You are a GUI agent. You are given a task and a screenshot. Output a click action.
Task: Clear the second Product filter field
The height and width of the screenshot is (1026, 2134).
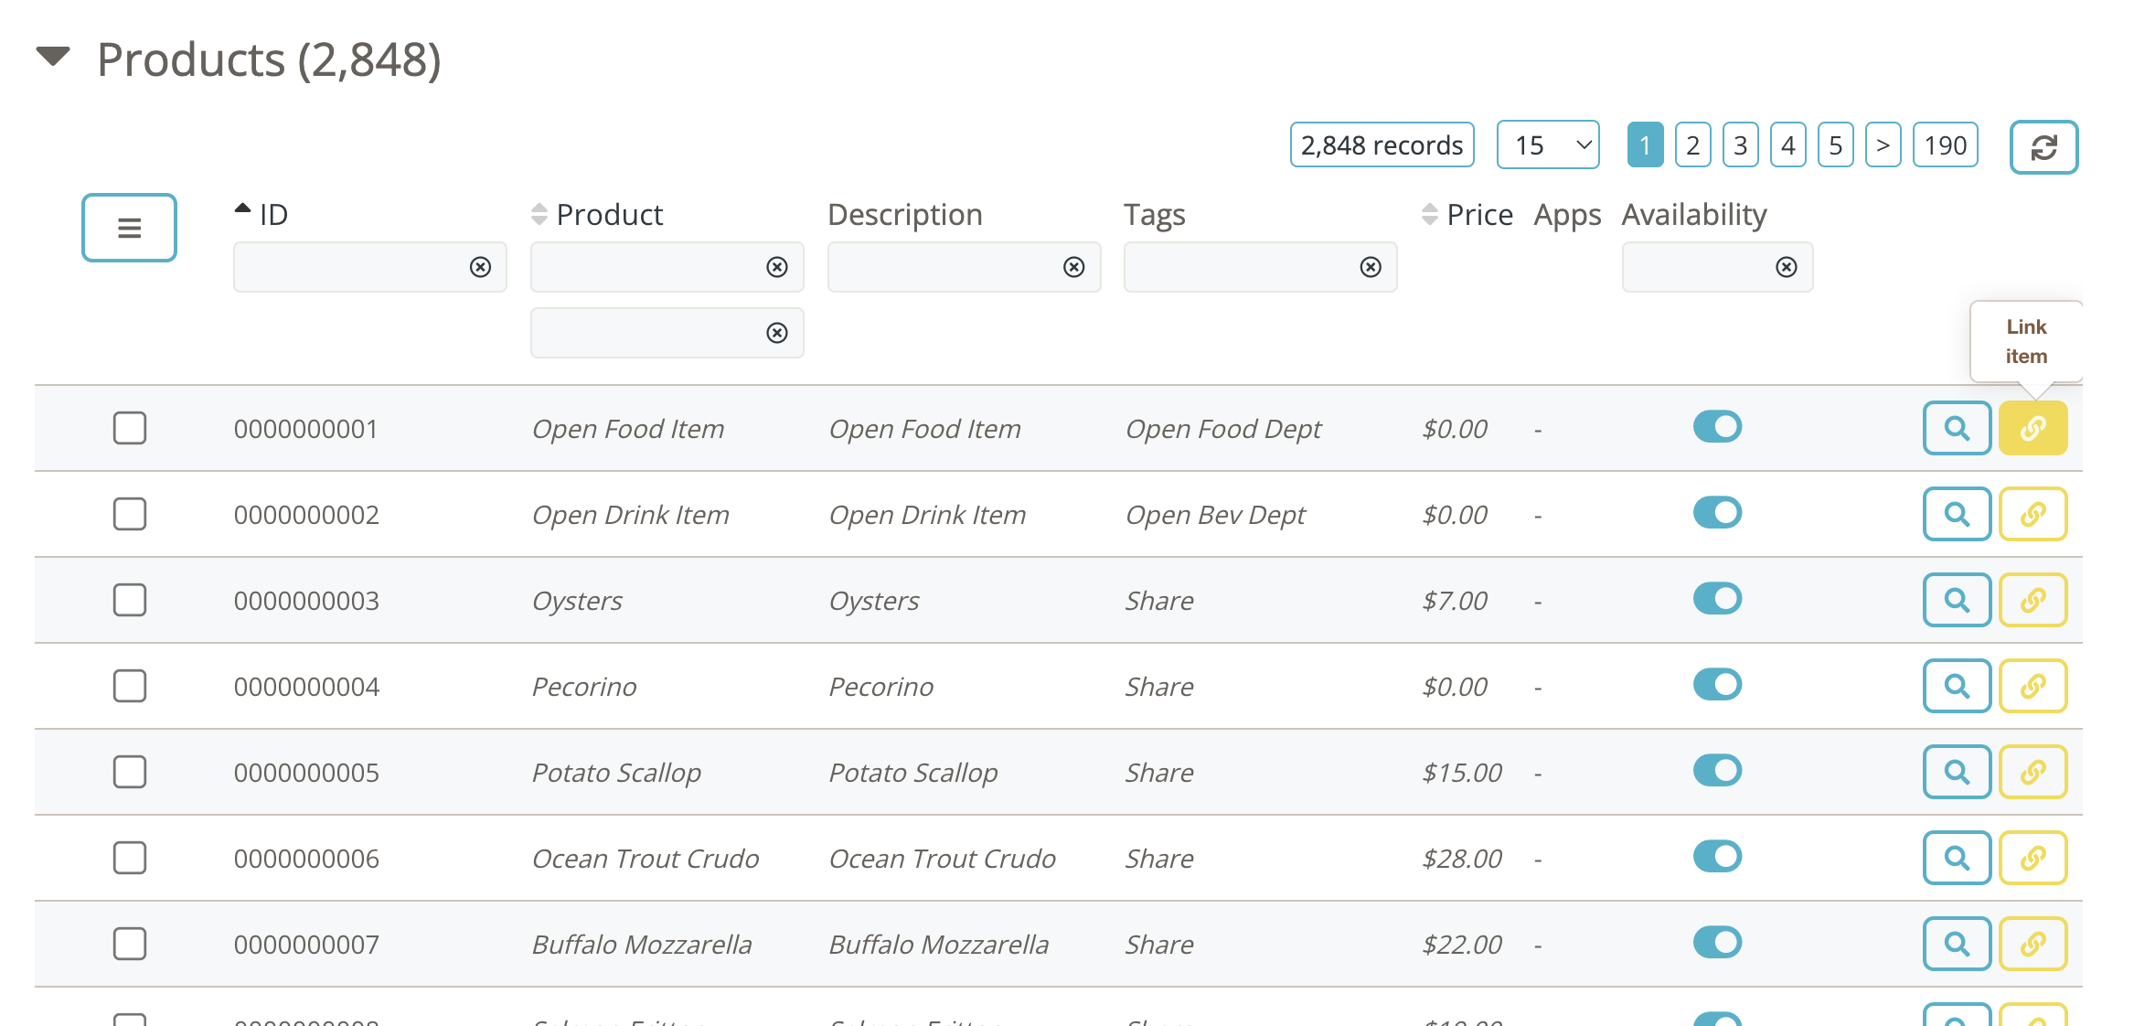(777, 333)
